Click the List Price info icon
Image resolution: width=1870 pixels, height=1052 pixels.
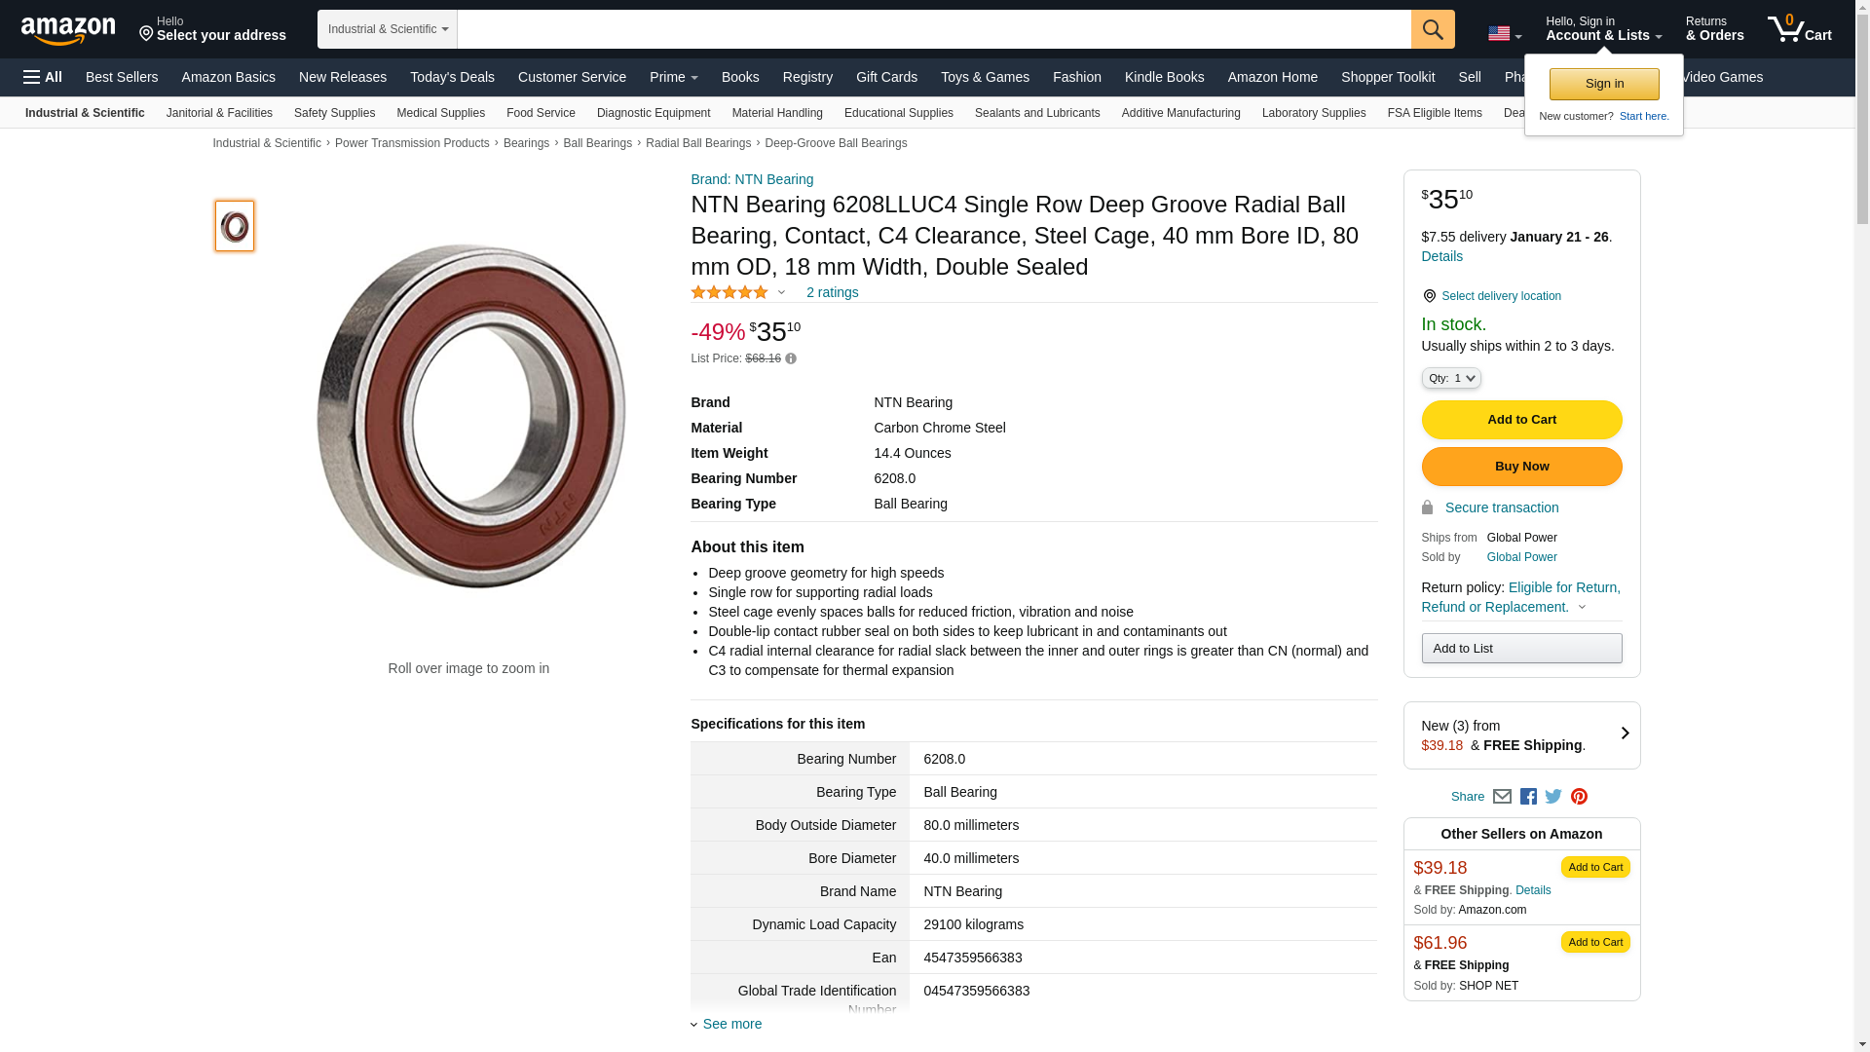pyautogui.click(x=791, y=359)
